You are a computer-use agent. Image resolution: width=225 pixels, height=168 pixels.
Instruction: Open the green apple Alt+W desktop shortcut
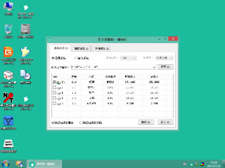(26, 103)
